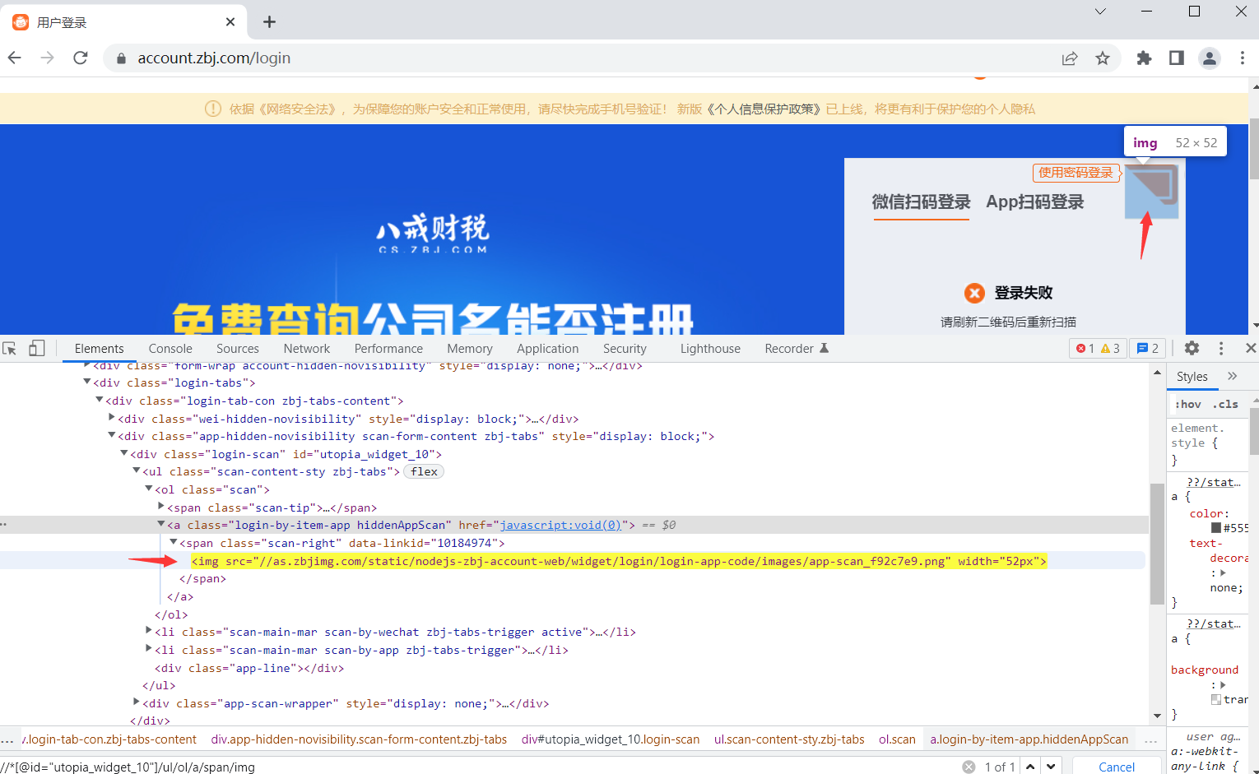Click the 使用密码登录 corner image
Screen dimensions: 1259x774
[1152, 192]
